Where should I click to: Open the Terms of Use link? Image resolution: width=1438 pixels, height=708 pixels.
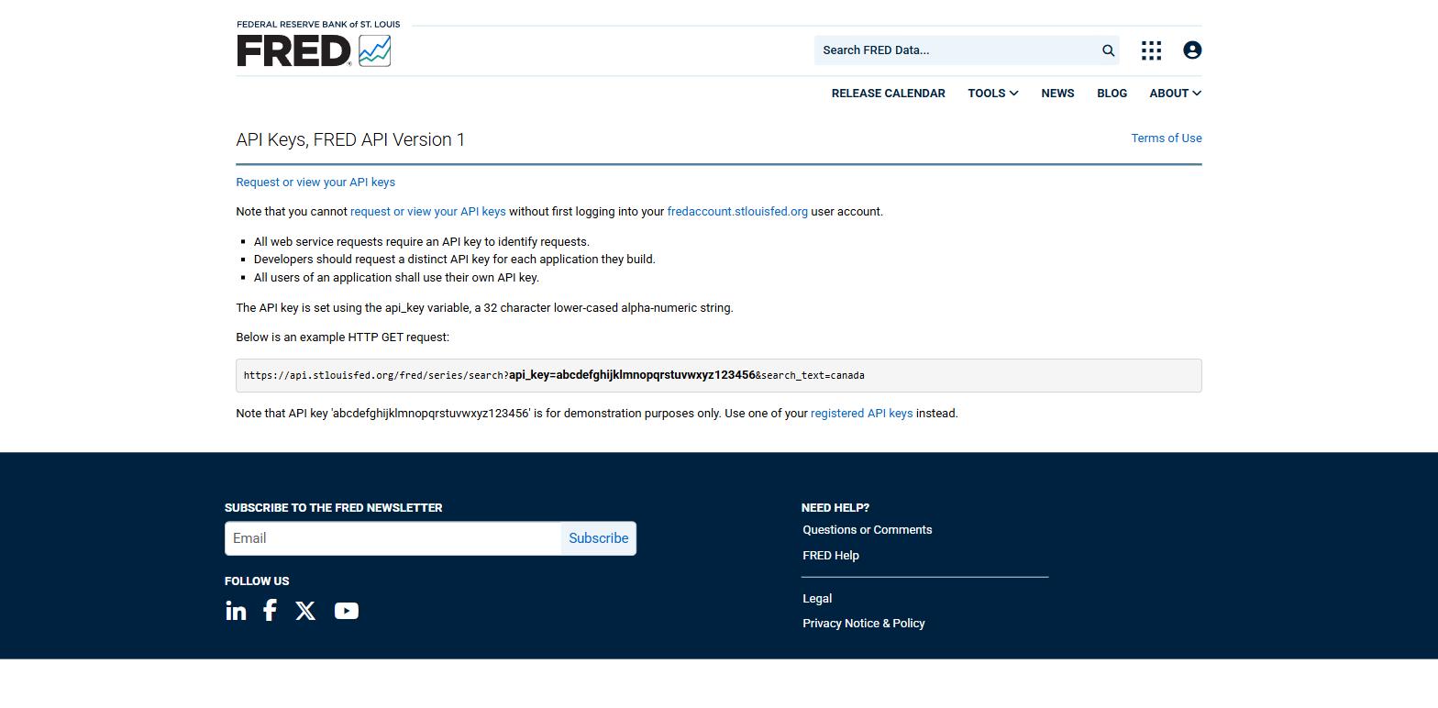click(1167, 138)
